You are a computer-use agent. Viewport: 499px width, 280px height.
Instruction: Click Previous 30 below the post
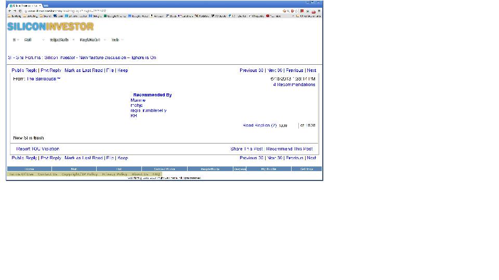click(252, 158)
